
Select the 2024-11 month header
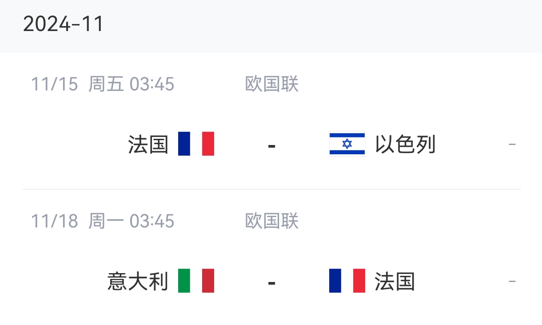point(64,24)
